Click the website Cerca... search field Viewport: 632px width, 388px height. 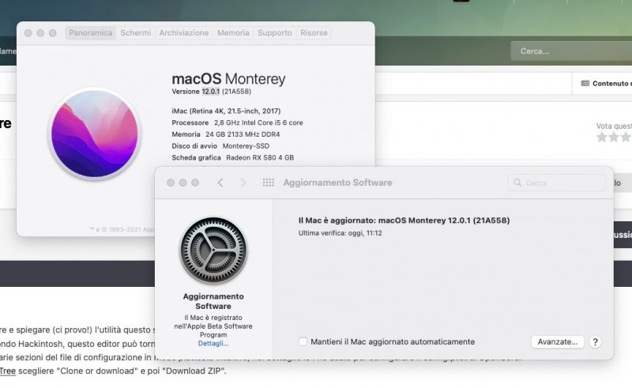point(571,51)
